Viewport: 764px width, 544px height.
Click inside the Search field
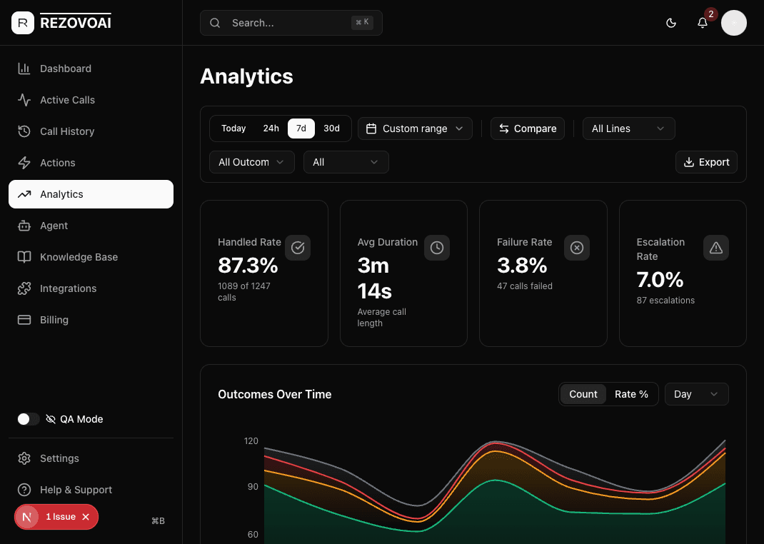pyautogui.click(x=286, y=23)
